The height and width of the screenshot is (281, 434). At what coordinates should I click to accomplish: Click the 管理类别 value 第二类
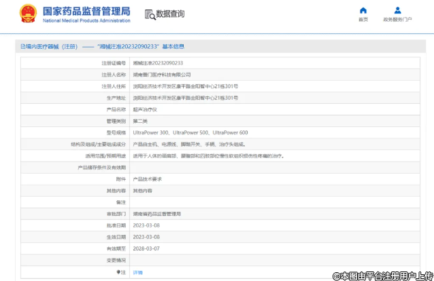pos(140,121)
